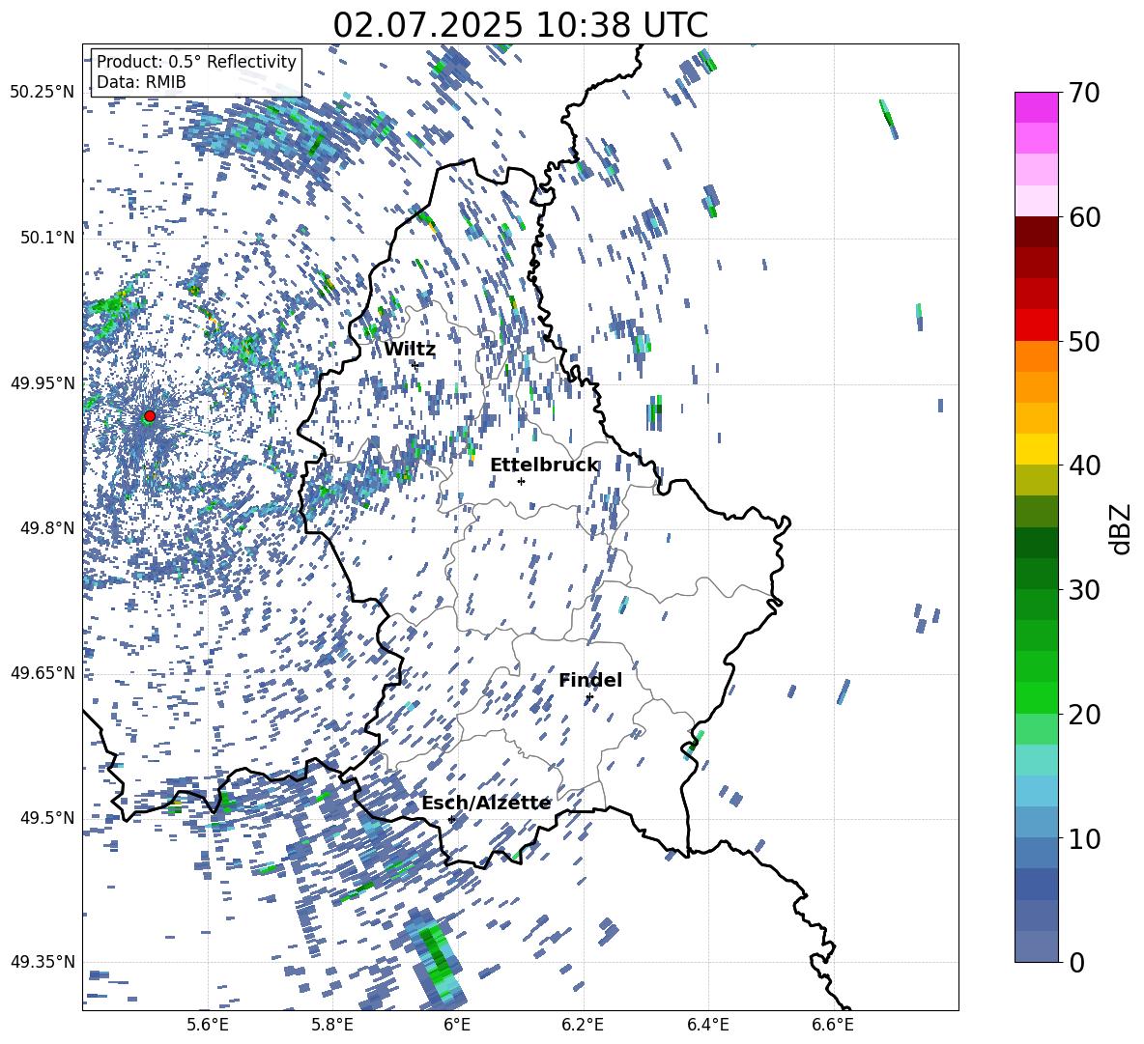Click the 49.5°N latitude label
1144x1044 pixels.
(x=46, y=818)
